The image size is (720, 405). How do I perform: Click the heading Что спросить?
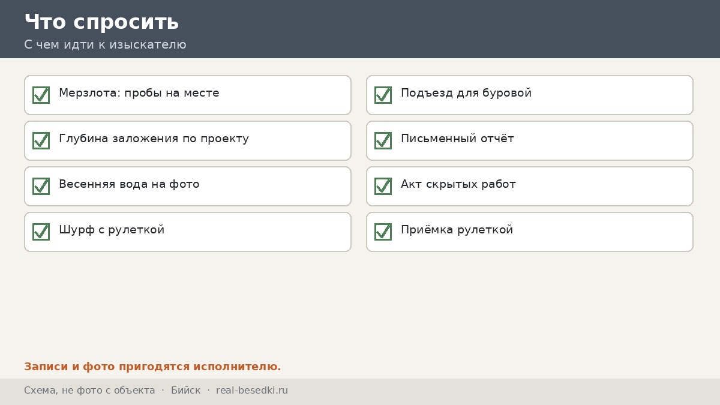coord(101,22)
